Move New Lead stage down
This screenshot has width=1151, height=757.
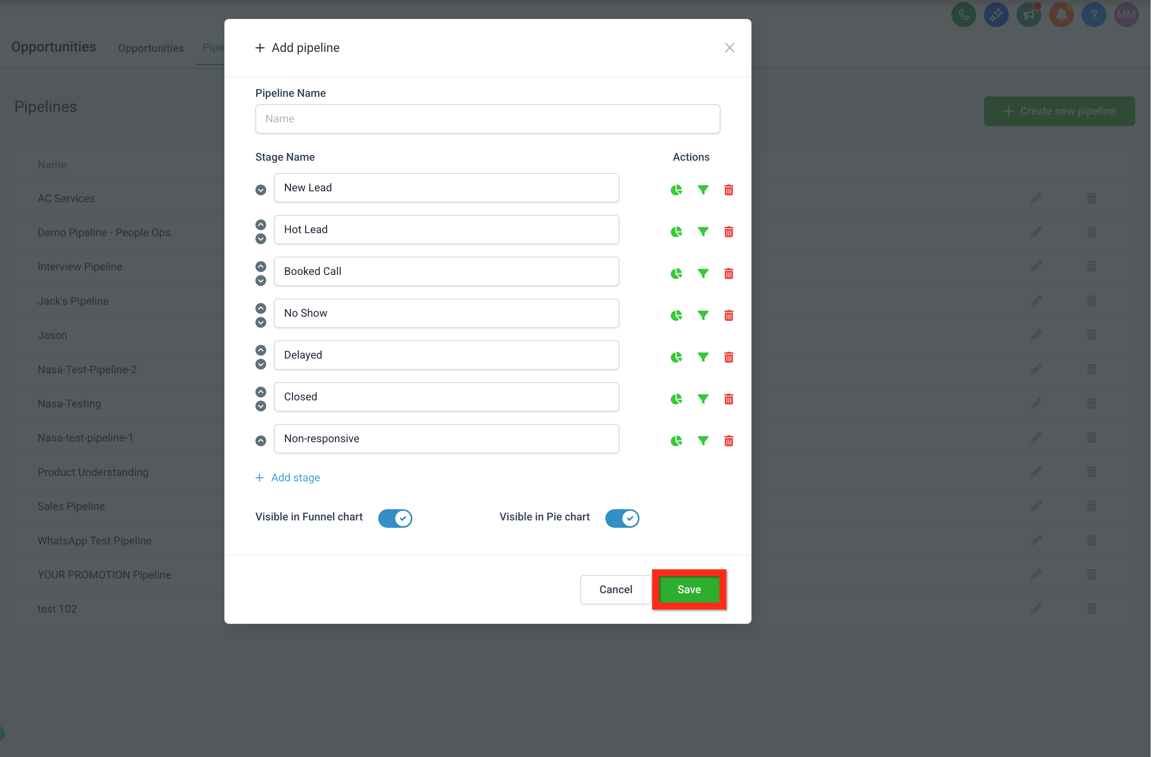pyautogui.click(x=261, y=190)
